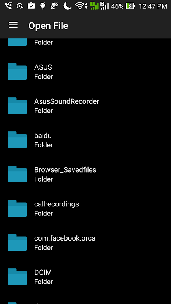Tap the Wi-Fi status bar icon

(81, 6)
